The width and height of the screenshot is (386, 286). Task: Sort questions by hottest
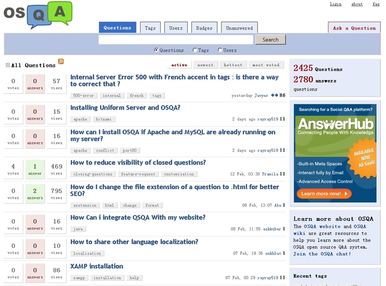click(x=233, y=65)
